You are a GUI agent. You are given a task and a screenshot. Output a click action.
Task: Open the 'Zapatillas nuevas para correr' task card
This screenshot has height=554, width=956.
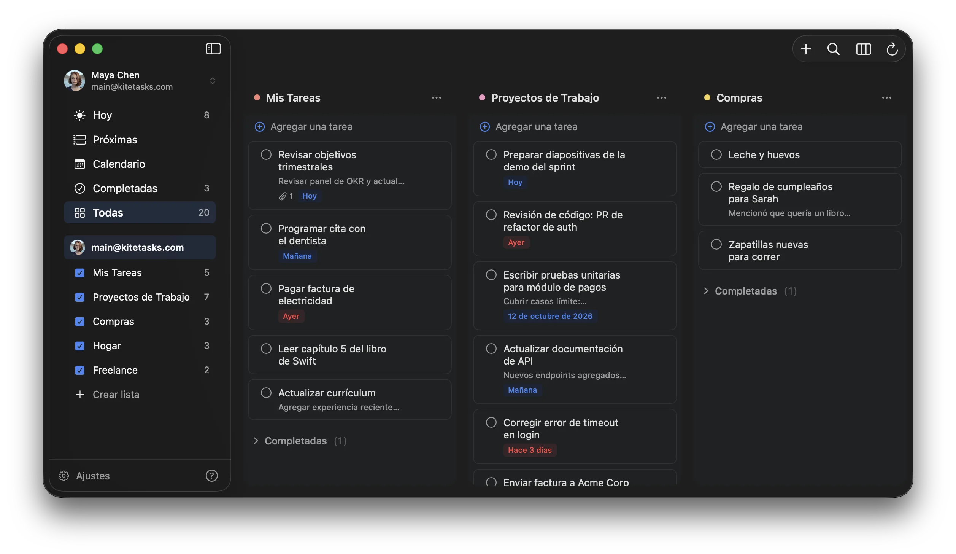(800, 251)
